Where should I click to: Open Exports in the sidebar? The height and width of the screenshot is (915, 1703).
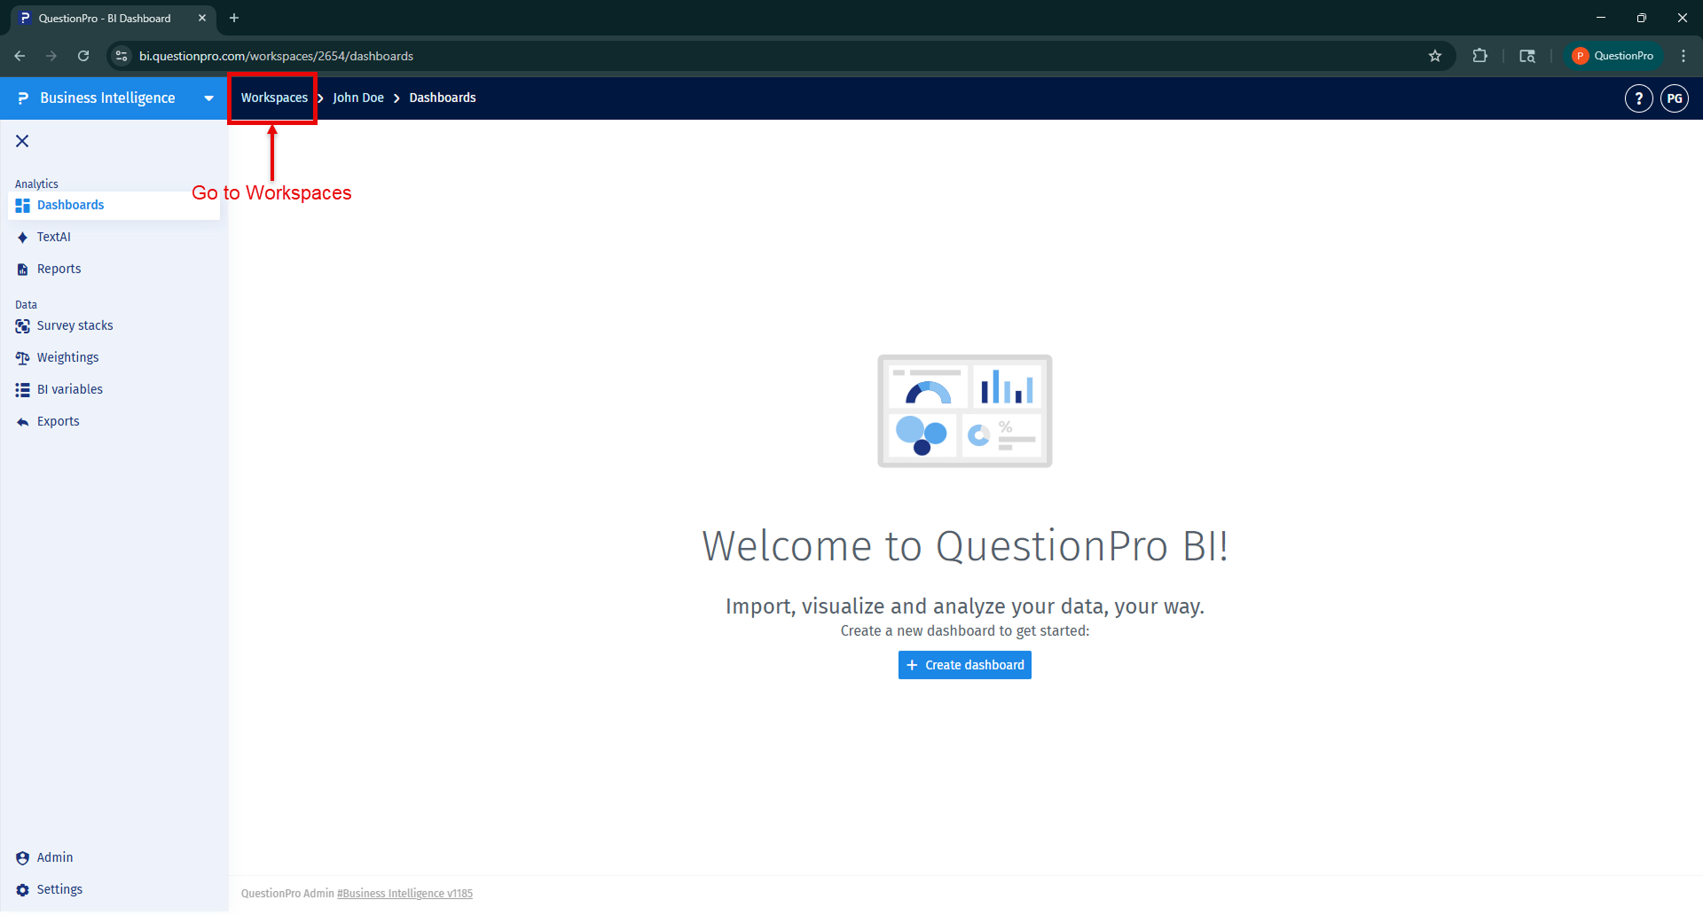pos(114,422)
